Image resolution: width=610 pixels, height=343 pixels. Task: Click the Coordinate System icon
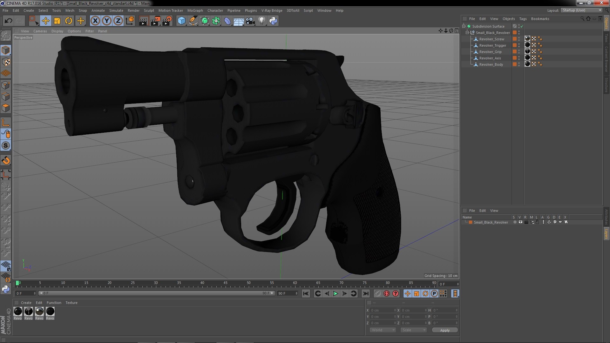point(130,21)
